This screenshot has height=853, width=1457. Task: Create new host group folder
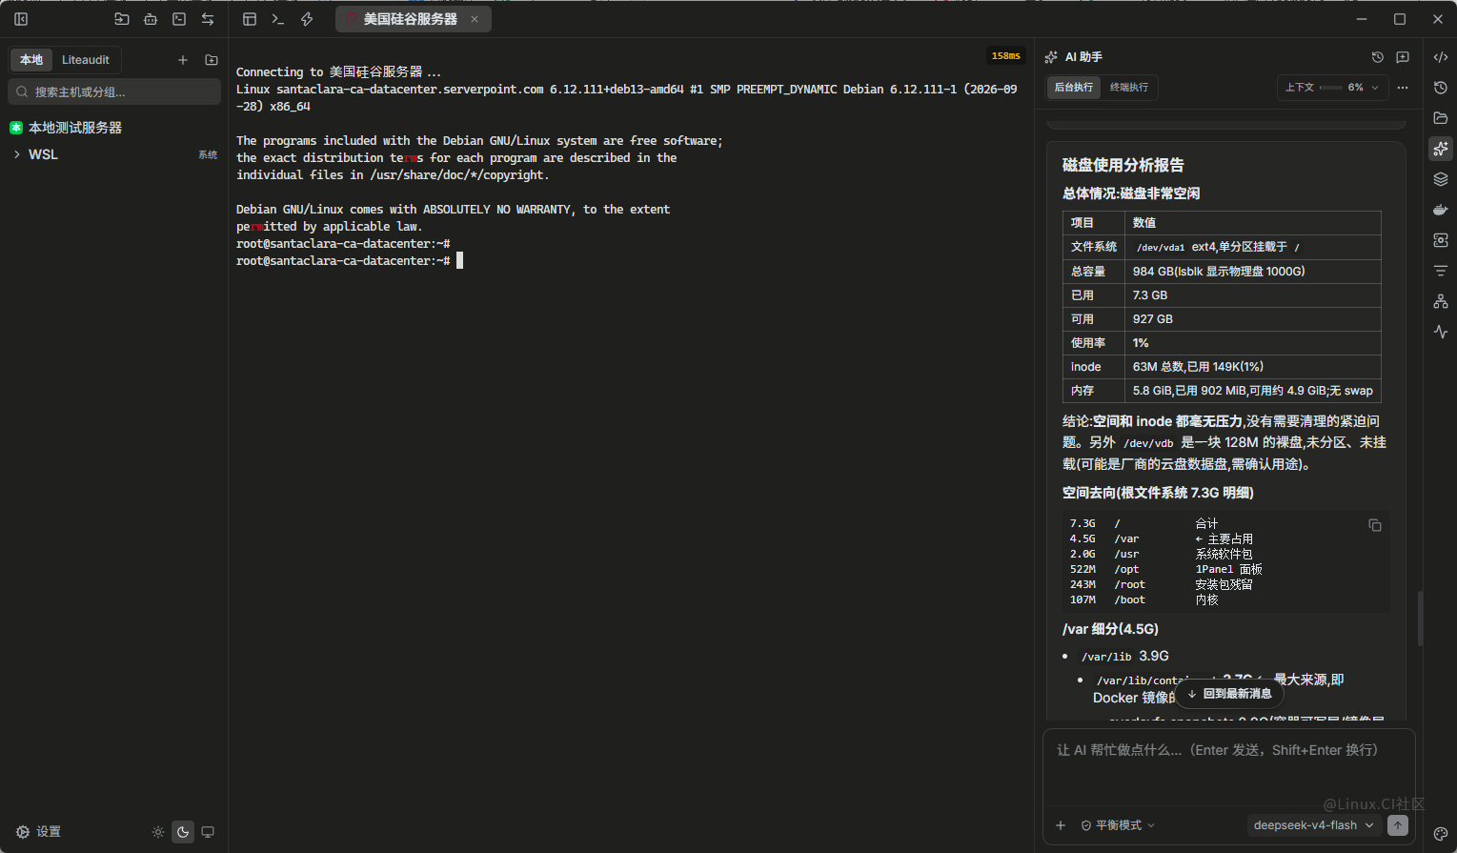click(x=212, y=60)
